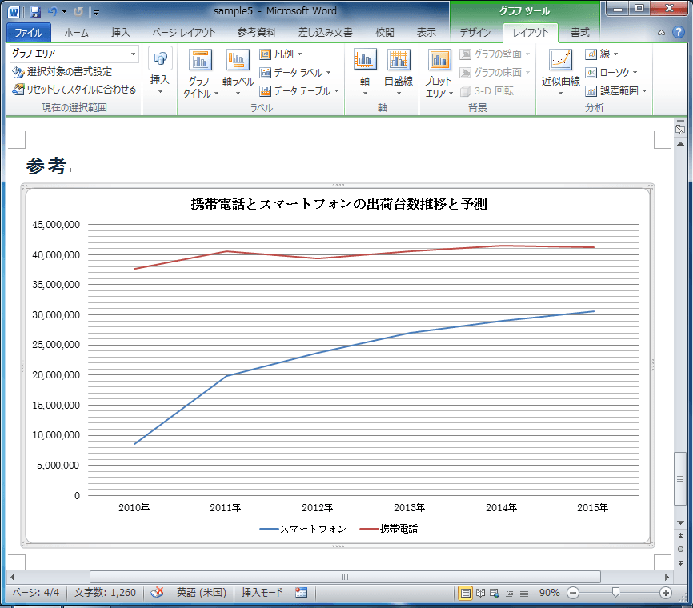The width and height of the screenshot is (693, 608).
Task: Open the Insert (挿入) shapes gallery icon
Action: tap(160, 58)
